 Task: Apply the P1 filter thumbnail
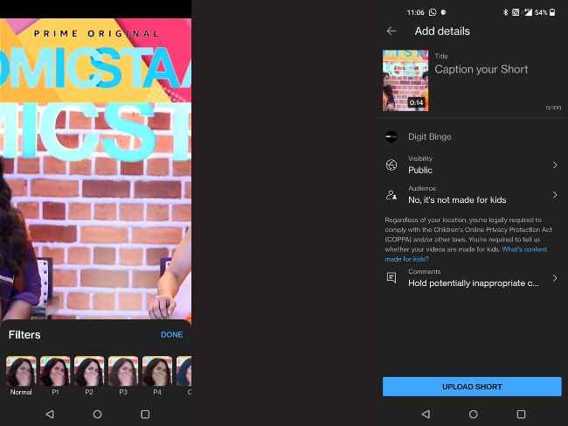pyautogui.click(x=55, y=371)
